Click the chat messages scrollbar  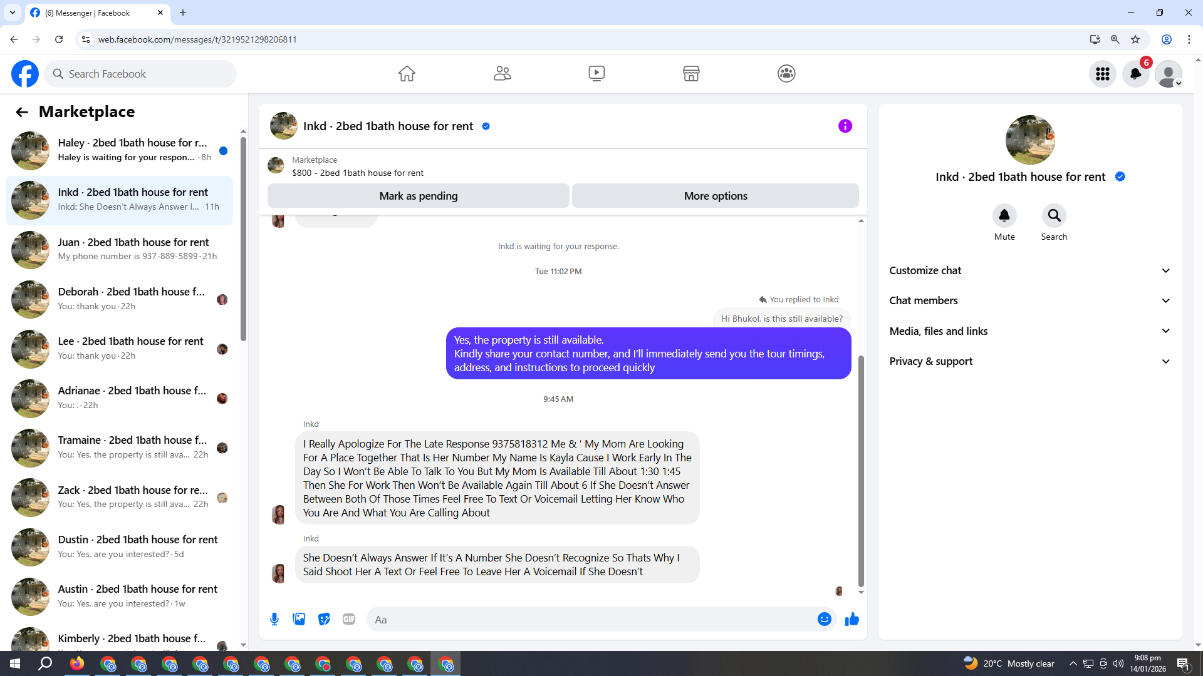[x=861, y=469]
